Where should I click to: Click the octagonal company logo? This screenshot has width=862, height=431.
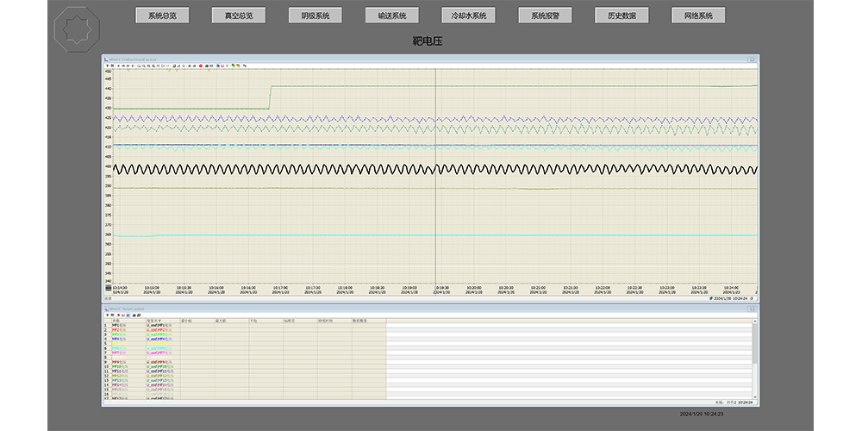77,29
